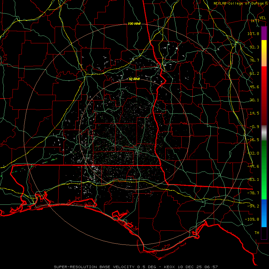The width and height of the screenshot is (269, 269).
Task: Click the 61.2 legend value
Action: pos(254,74)
